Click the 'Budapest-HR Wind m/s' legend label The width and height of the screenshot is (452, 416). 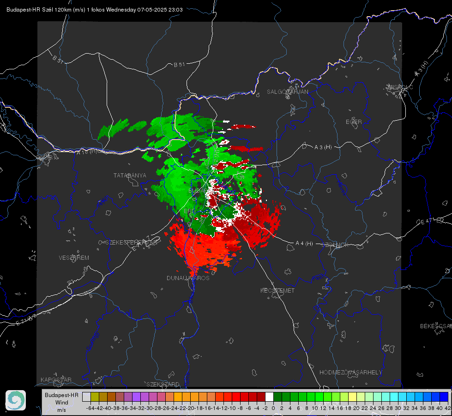coord(61,402)
